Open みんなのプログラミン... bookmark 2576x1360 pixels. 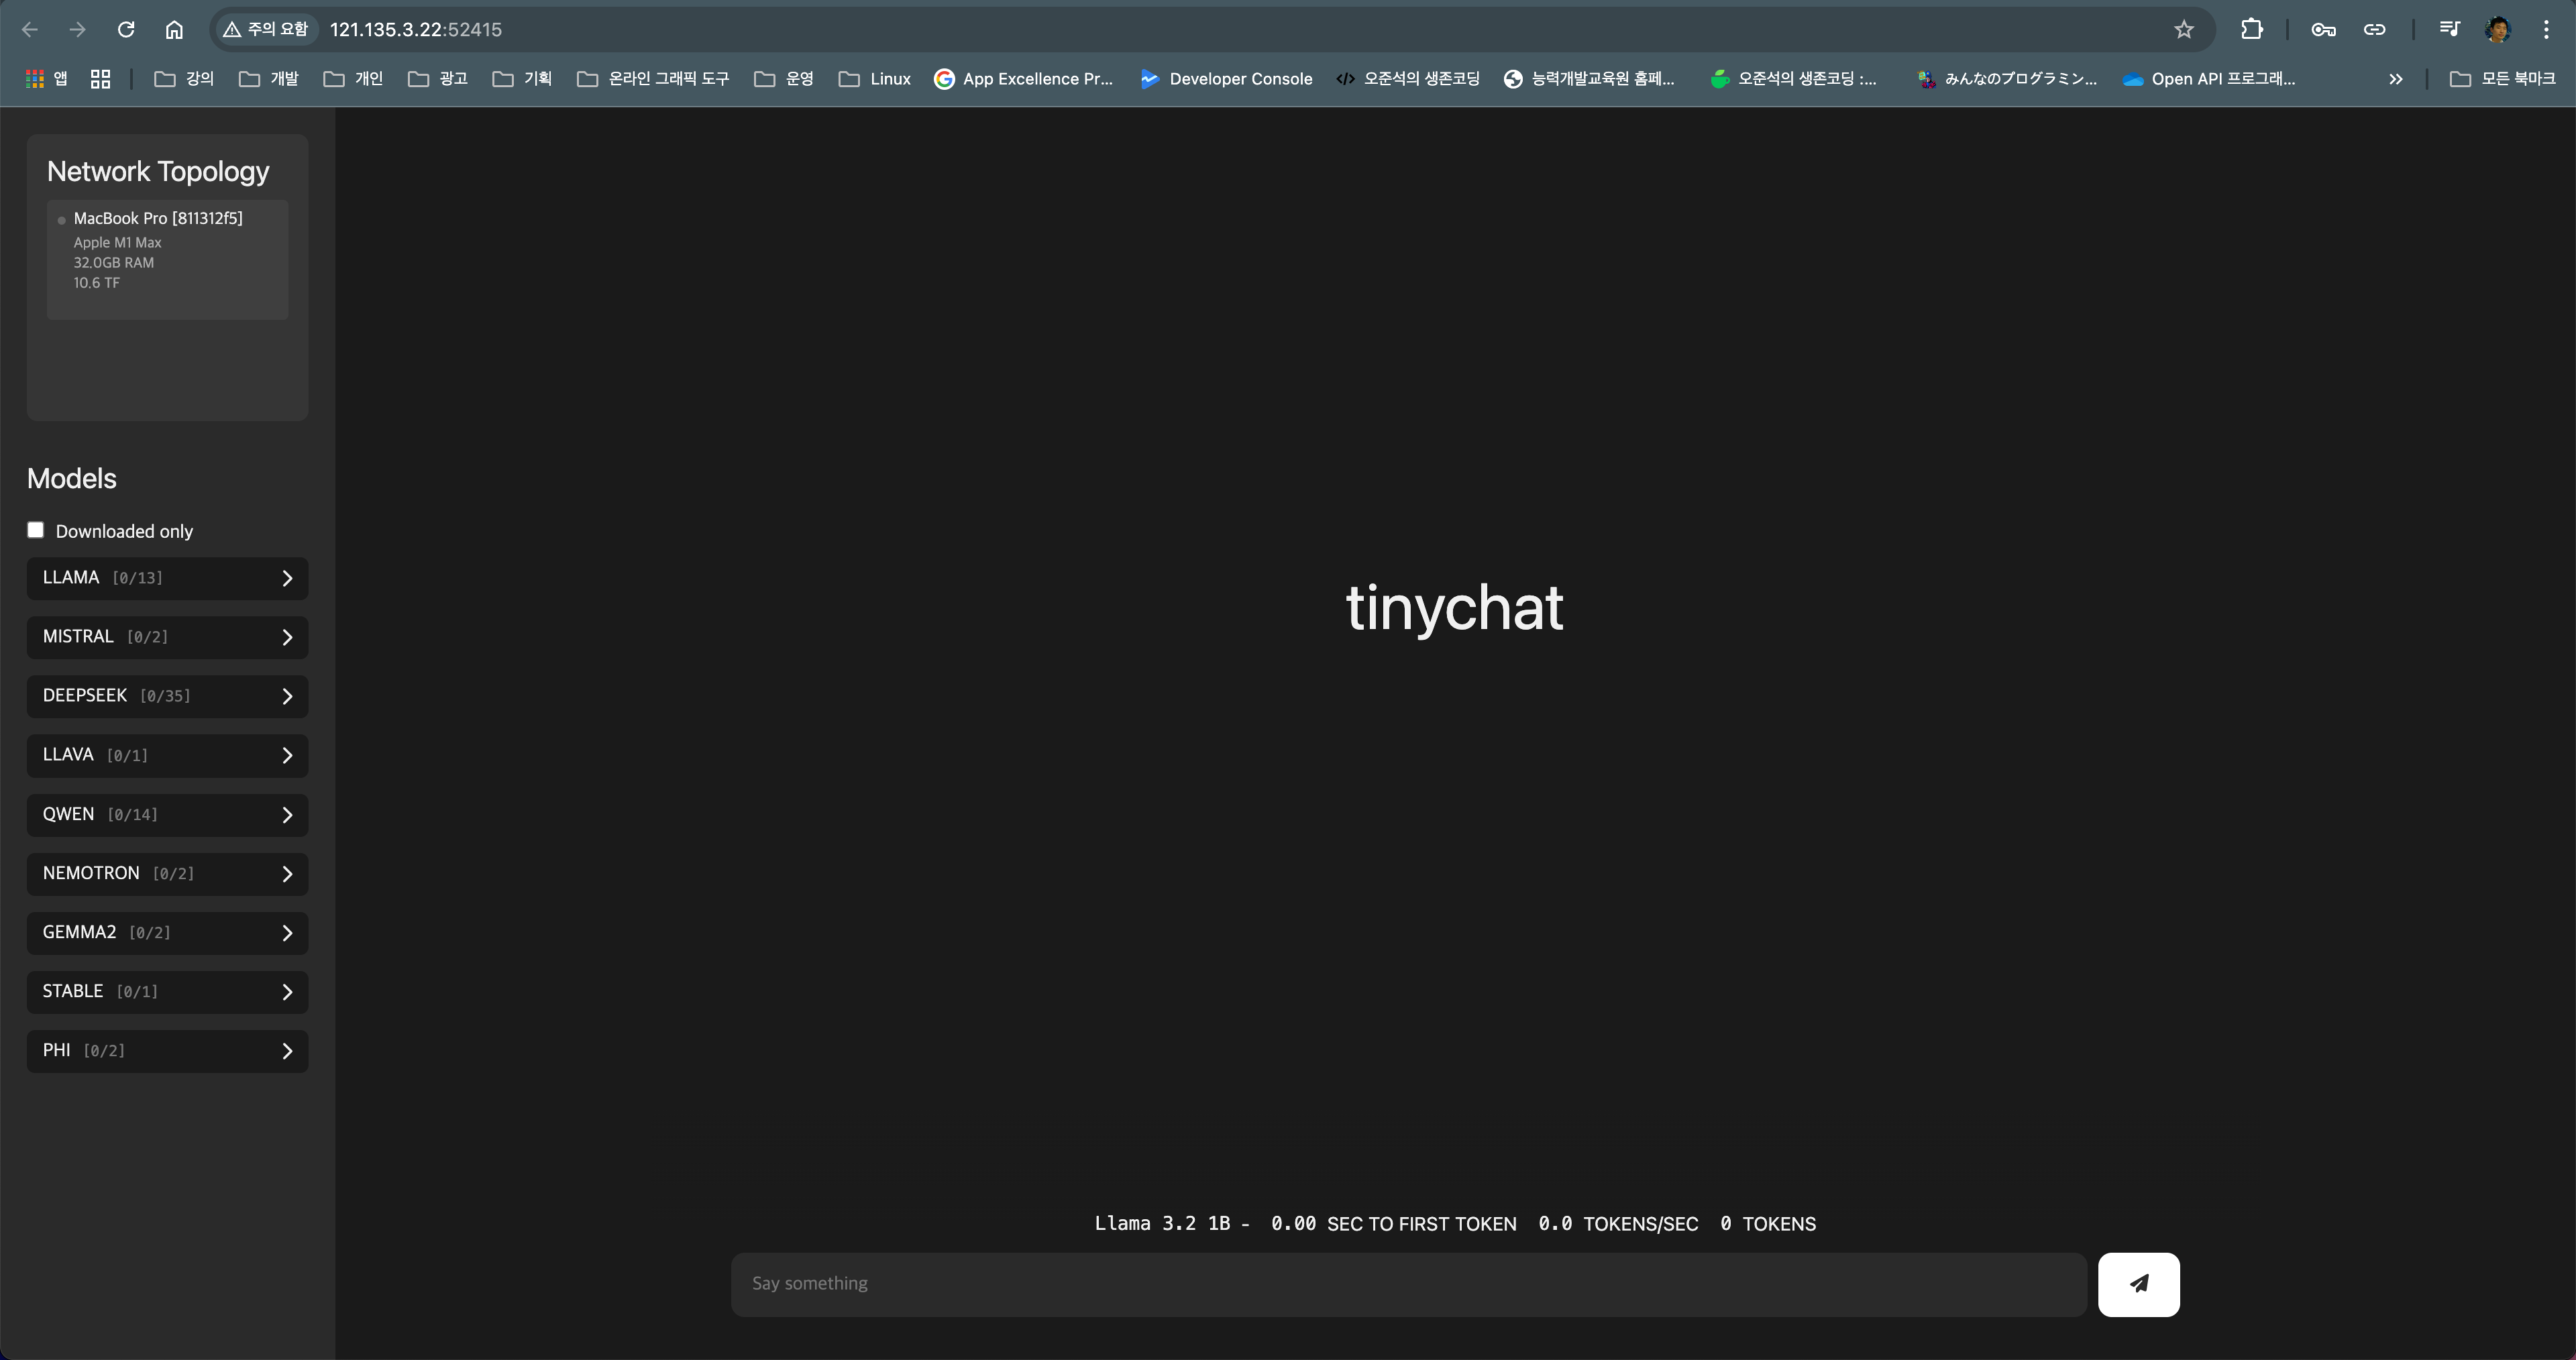(x=2006, y=79)
